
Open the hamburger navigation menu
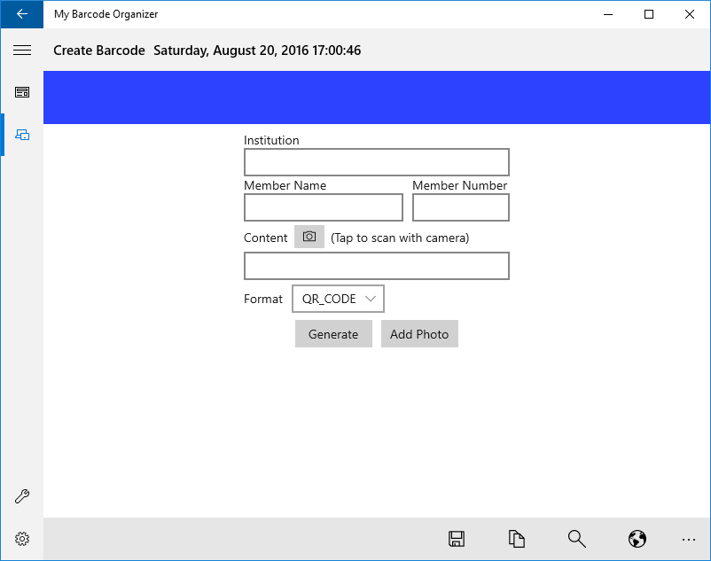[21, 51]
